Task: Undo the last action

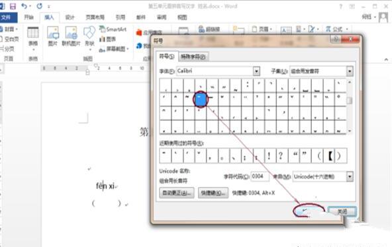Action: pyautogui.click(x=24, y=6)
